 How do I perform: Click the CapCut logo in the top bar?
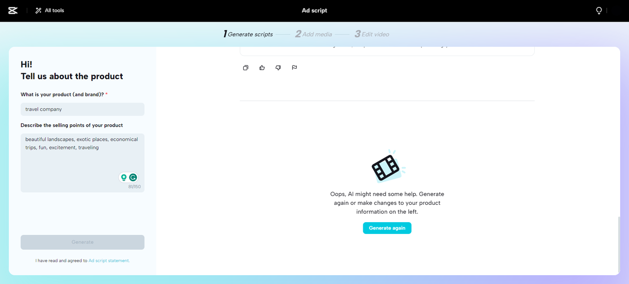point(12,10)
